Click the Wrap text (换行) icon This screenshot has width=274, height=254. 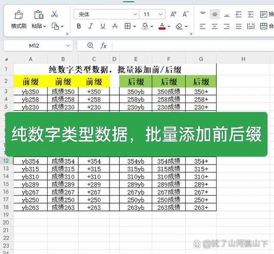click(x=263, y=14)
